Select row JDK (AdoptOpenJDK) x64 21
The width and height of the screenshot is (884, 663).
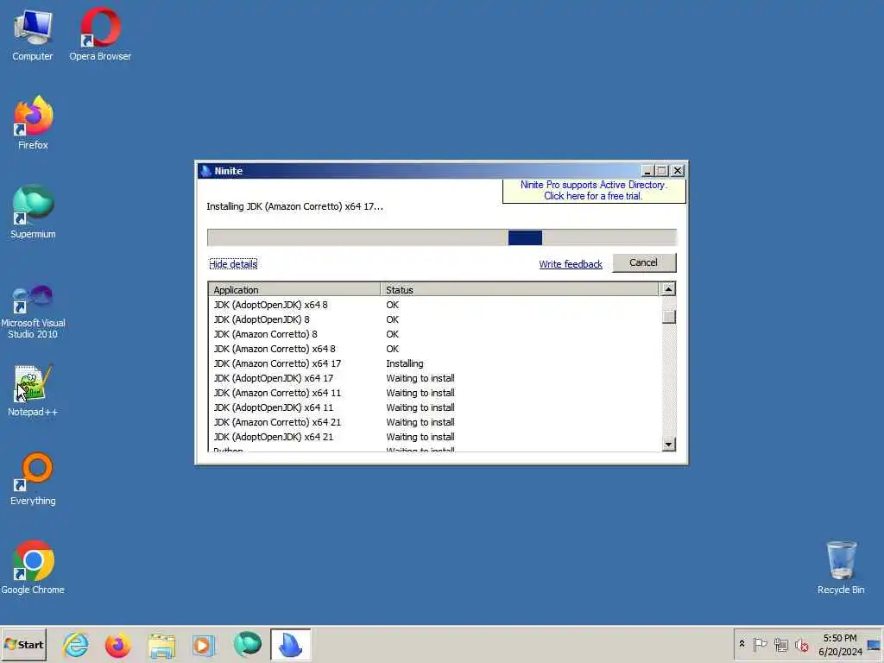point(434,437)
